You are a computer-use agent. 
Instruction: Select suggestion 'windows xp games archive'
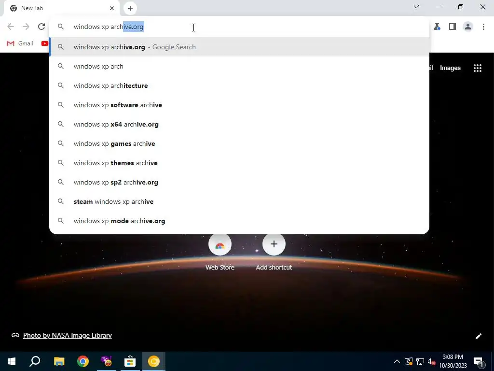pos(239,143)
